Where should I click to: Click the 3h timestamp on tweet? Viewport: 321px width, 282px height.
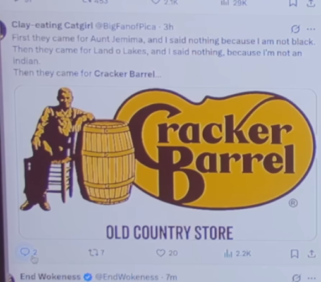point(168,27)
